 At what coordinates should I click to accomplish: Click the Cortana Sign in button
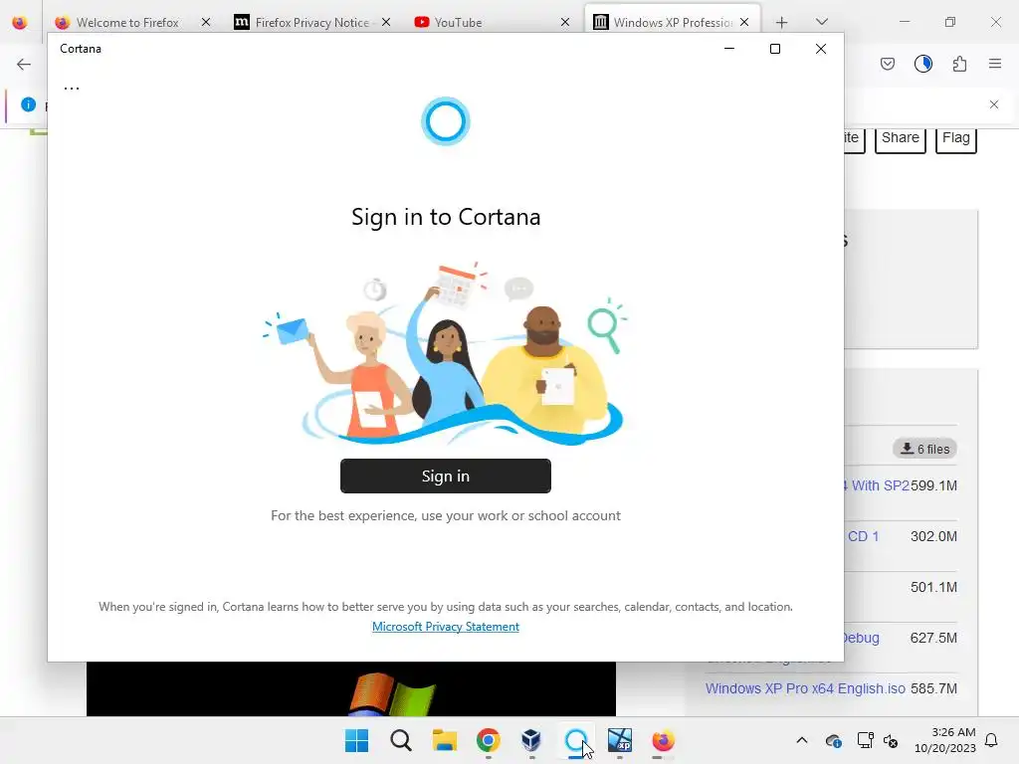click(445, 477)
